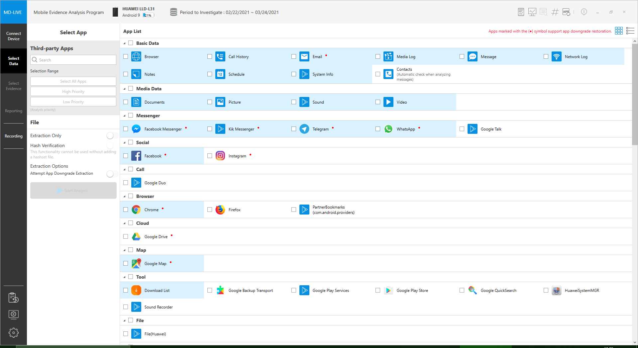Image resolution: width=638 pixels, height=348 pixels.
Task: Open settings gear icon in bottom sidebar
Action: click(14, 332)
